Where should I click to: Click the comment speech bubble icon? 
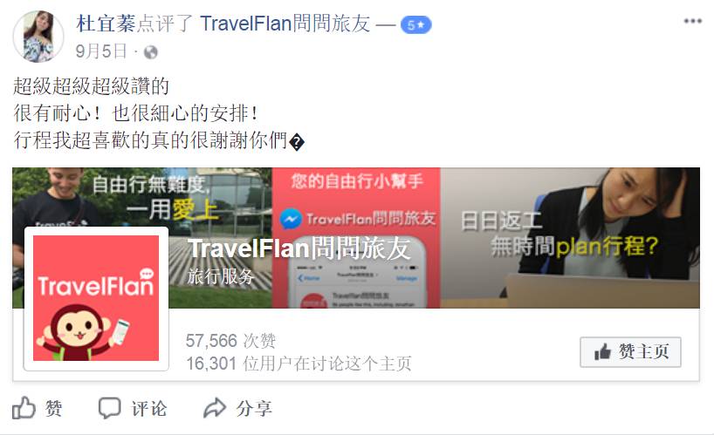tap(110, 408)
